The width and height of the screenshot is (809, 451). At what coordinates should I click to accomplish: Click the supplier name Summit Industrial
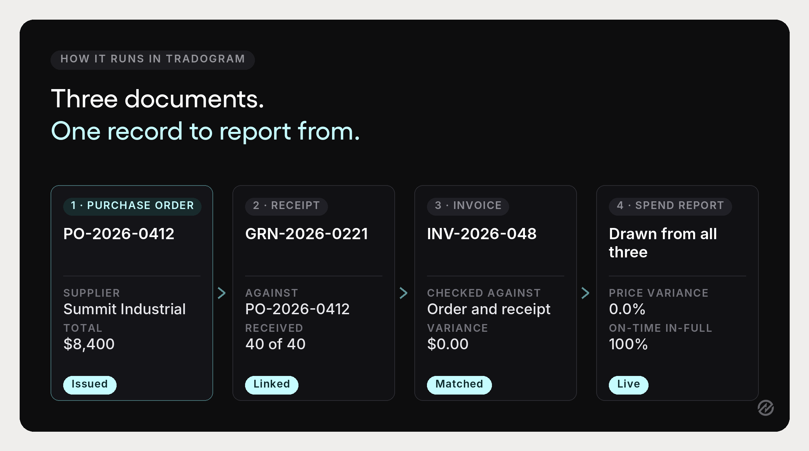coord(125,309)
